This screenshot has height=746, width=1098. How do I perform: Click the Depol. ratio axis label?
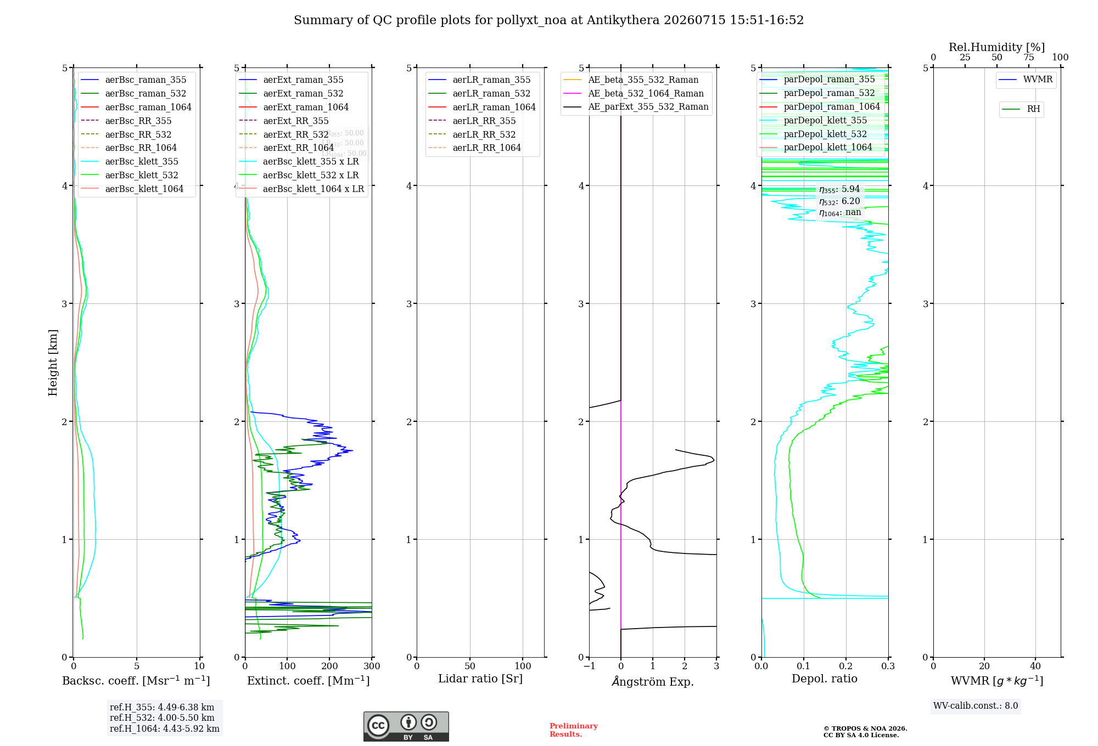click(824, 679)
